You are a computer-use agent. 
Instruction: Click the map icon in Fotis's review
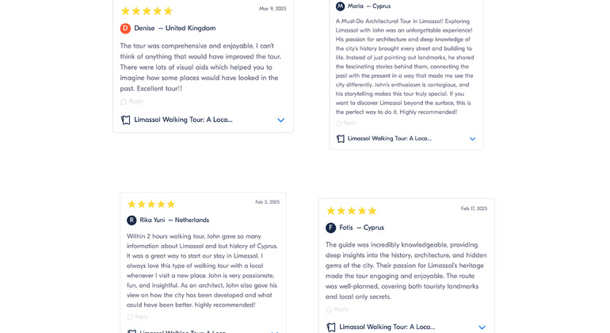331,327
